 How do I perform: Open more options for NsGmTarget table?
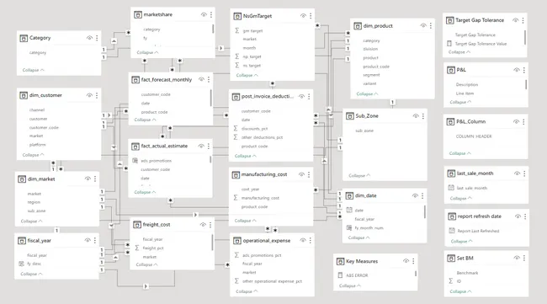pos(311,16)
